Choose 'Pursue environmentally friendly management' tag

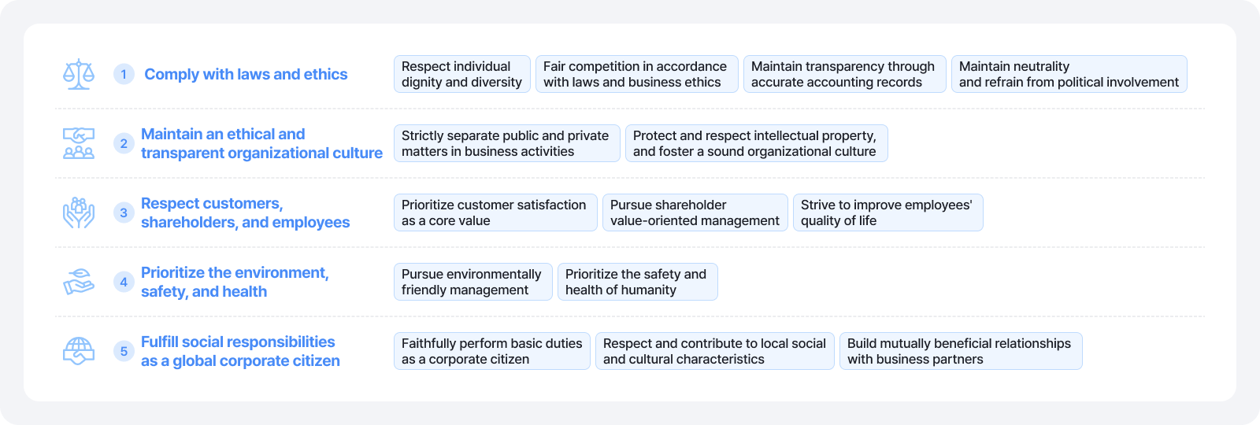point(472,282)
